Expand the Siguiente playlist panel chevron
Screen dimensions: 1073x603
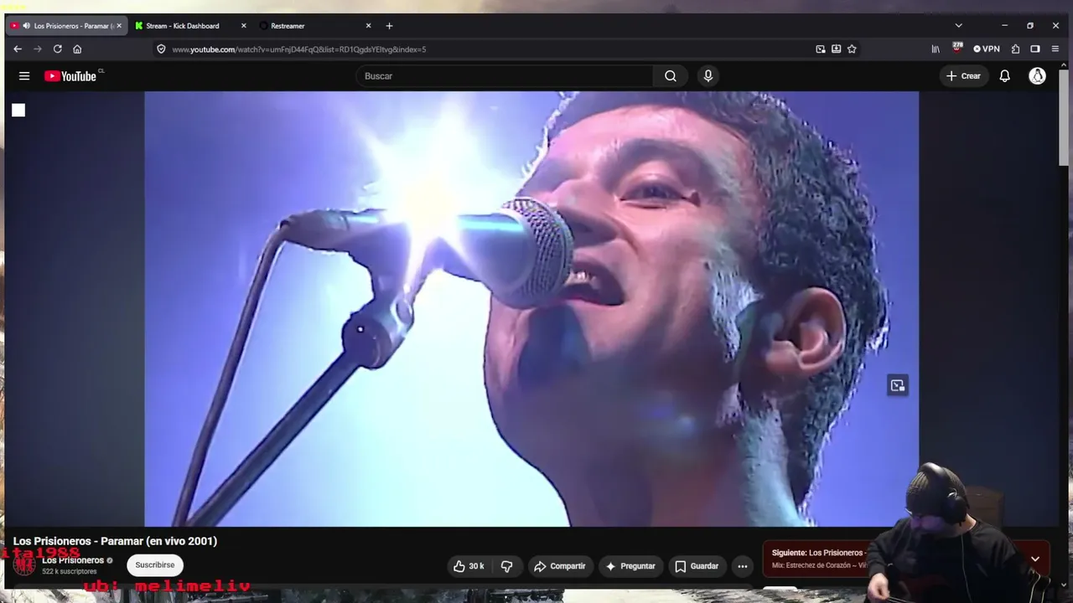(1035, 559)
